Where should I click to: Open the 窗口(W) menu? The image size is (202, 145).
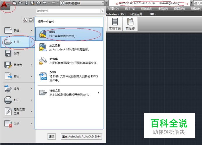click(179, 9)
